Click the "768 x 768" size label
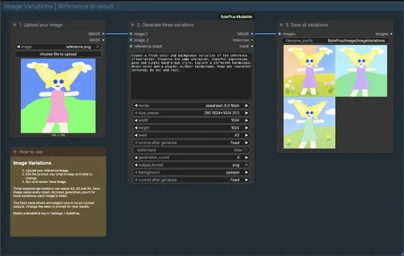The image size is (404, 256). pyautogui.click(x=58, y=135)
